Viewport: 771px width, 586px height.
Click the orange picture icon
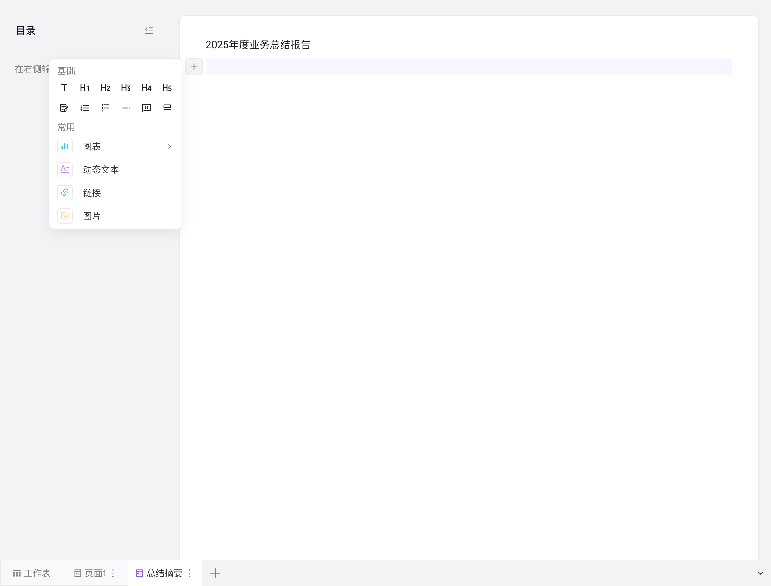point(65,216)
